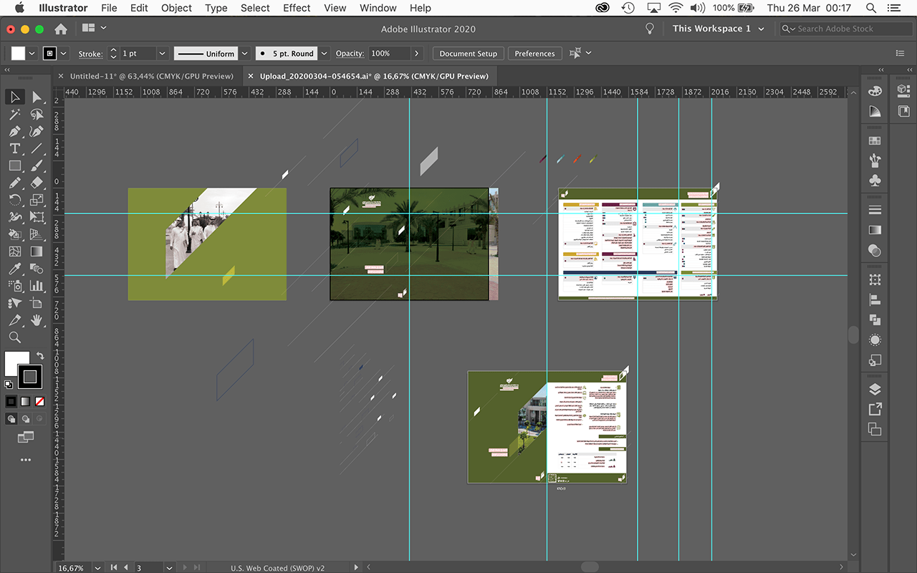The image size is (917, 573).
Task: Set stroke color to None
Action: click(39, 400)
